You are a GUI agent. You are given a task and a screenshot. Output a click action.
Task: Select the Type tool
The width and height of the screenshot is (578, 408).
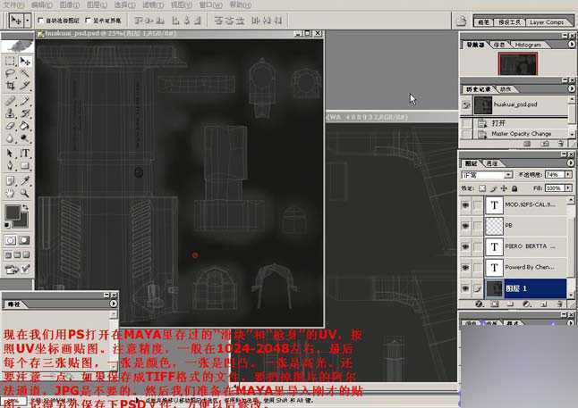point(25,153)
